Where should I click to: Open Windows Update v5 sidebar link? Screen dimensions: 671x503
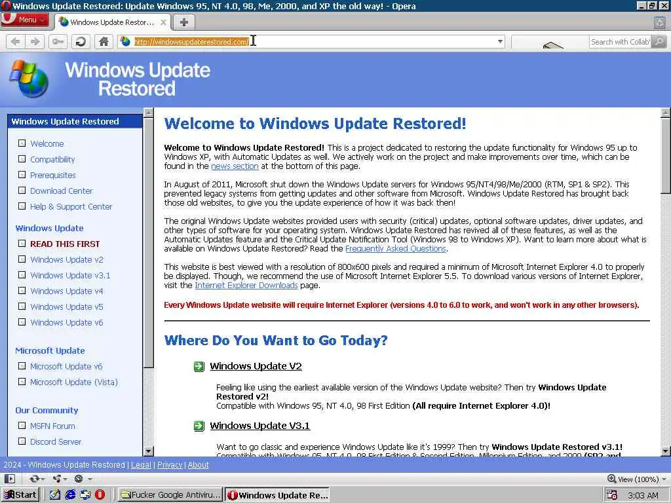[66, 307]
